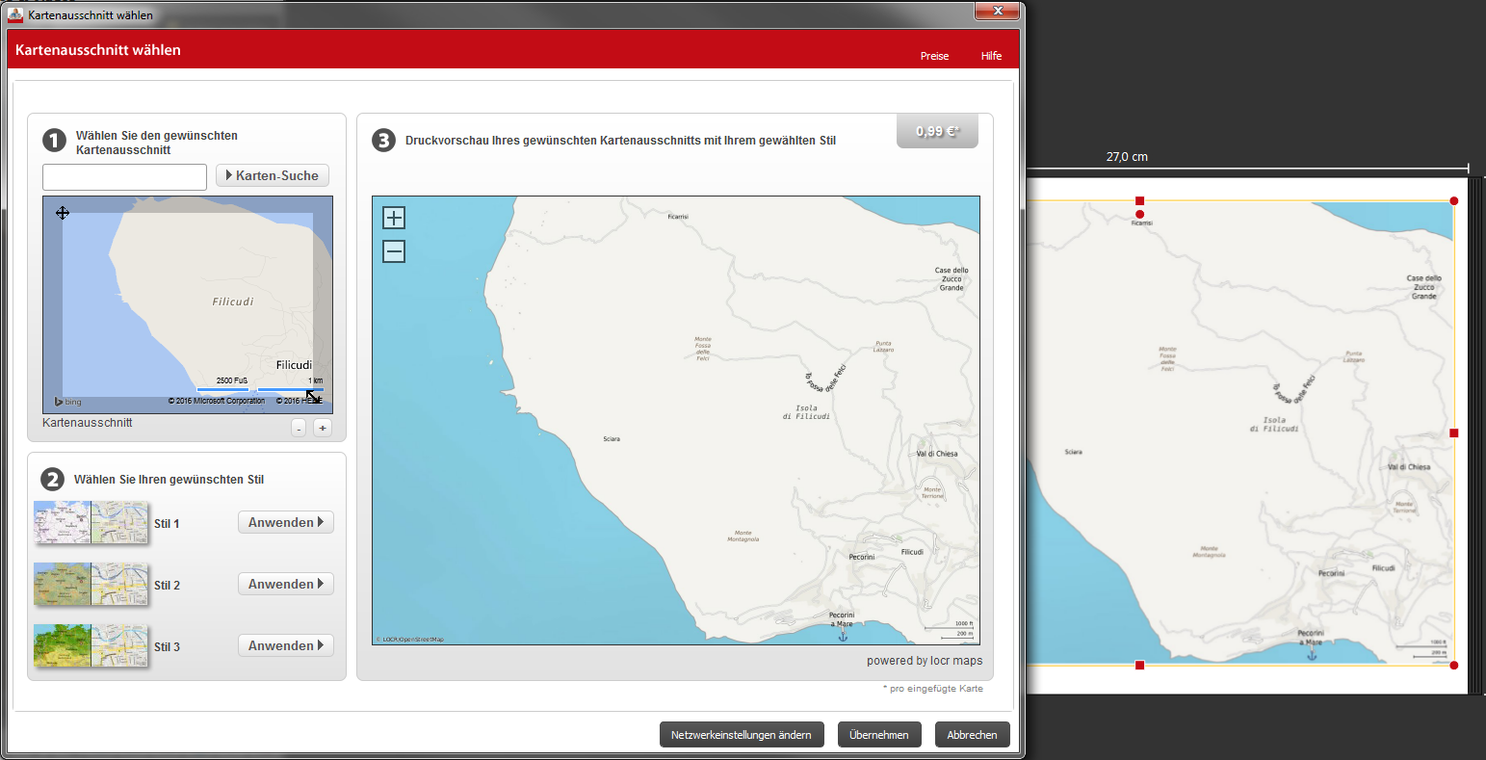Click the plus button below the small map

tap(323, 429)
